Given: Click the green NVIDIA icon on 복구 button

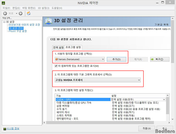Looking at the screenshot, I should pyautogui.click(x=152, y=59).
